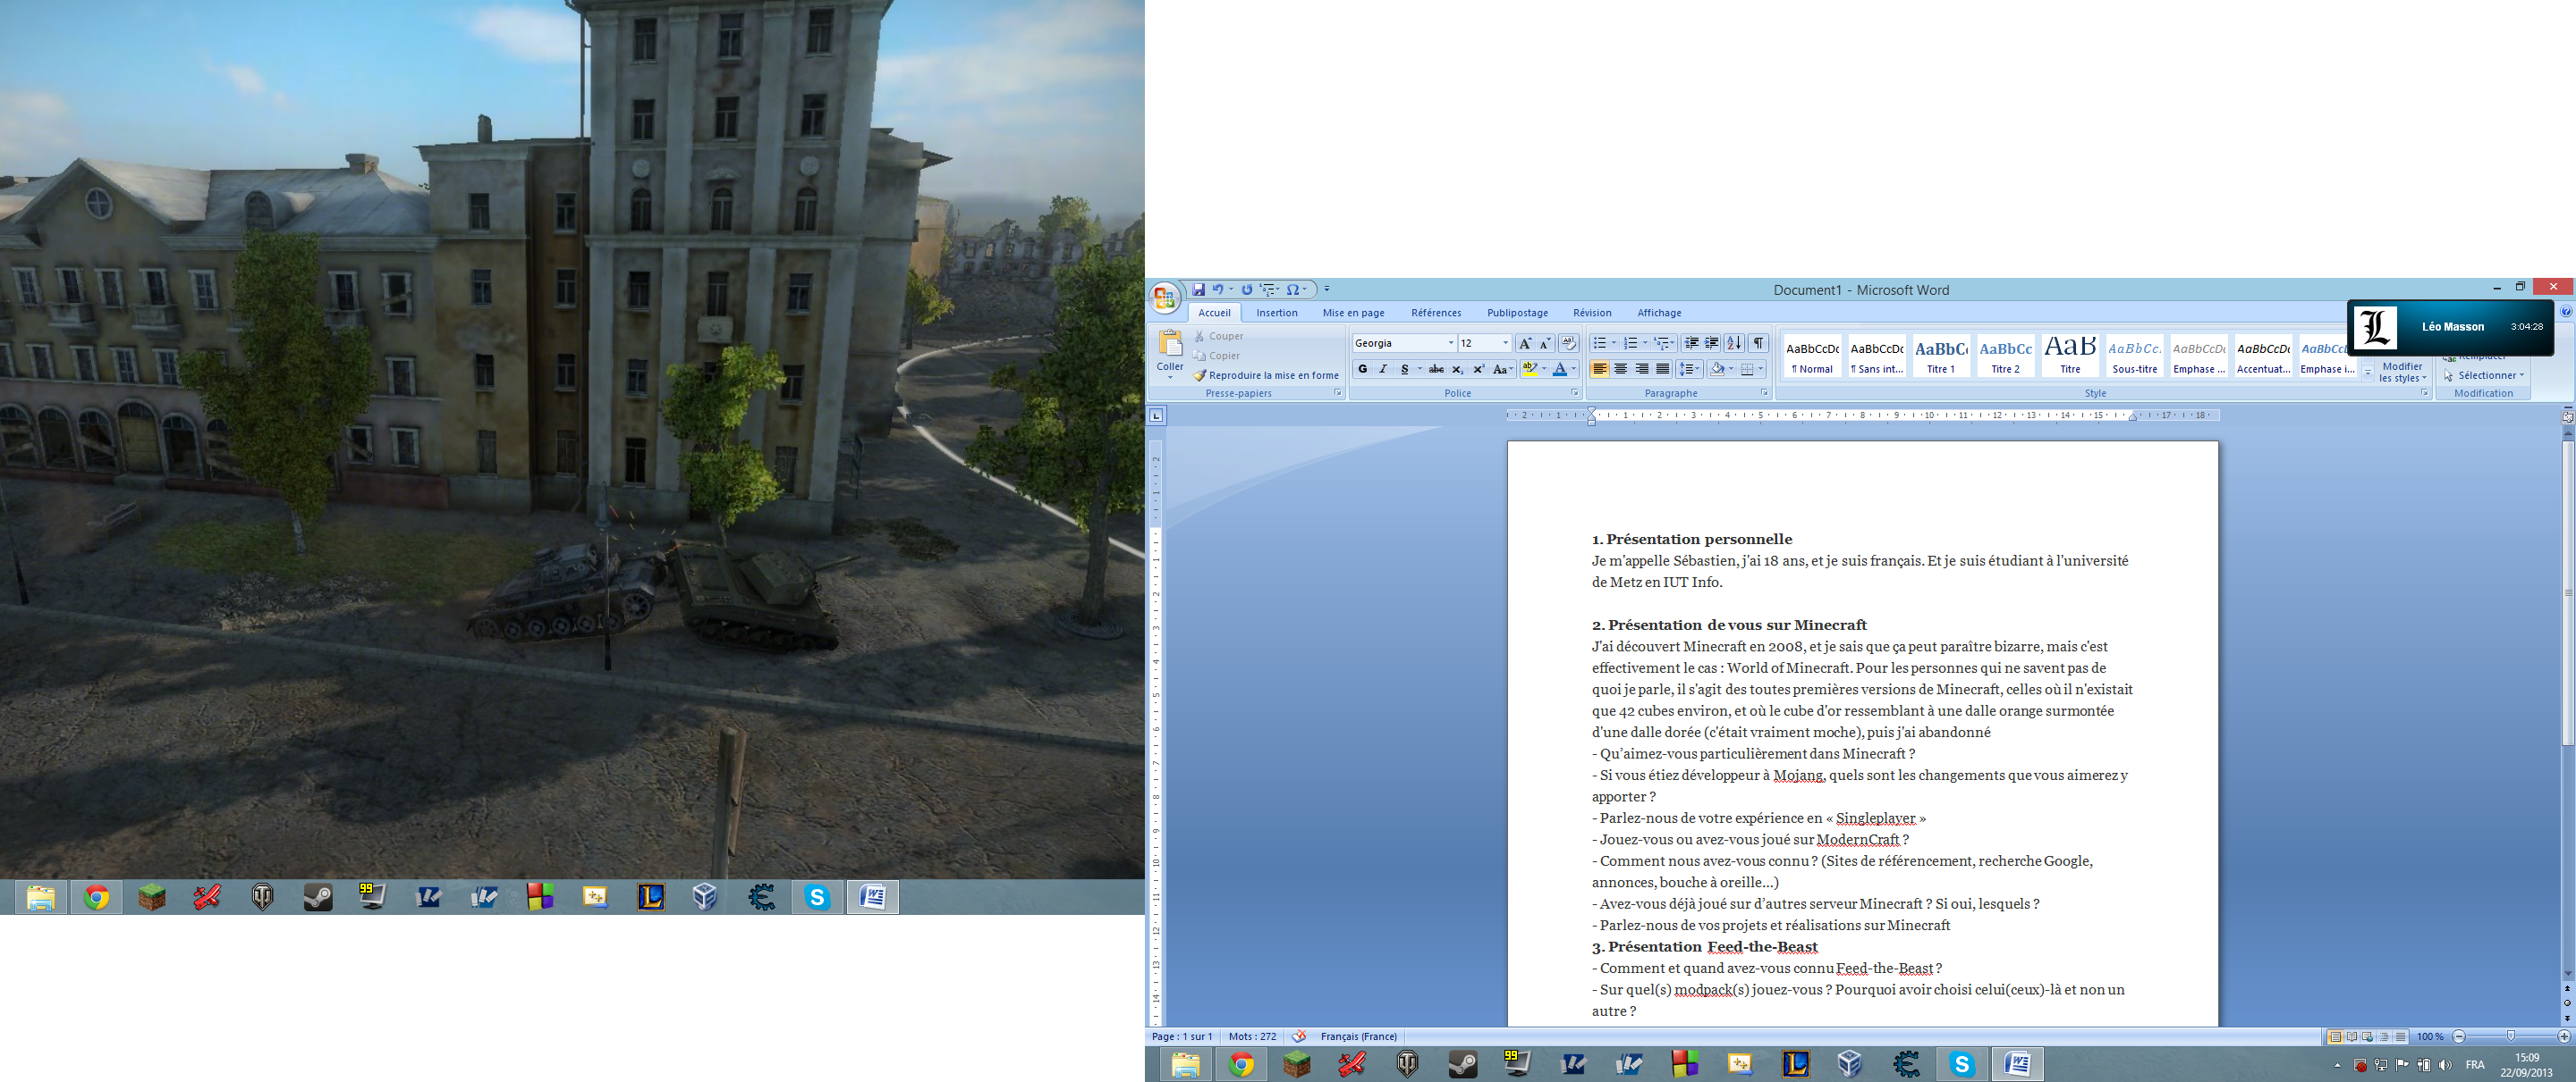
Task: Open the Georgia font name dropdown
Action: click(1451, 344)
